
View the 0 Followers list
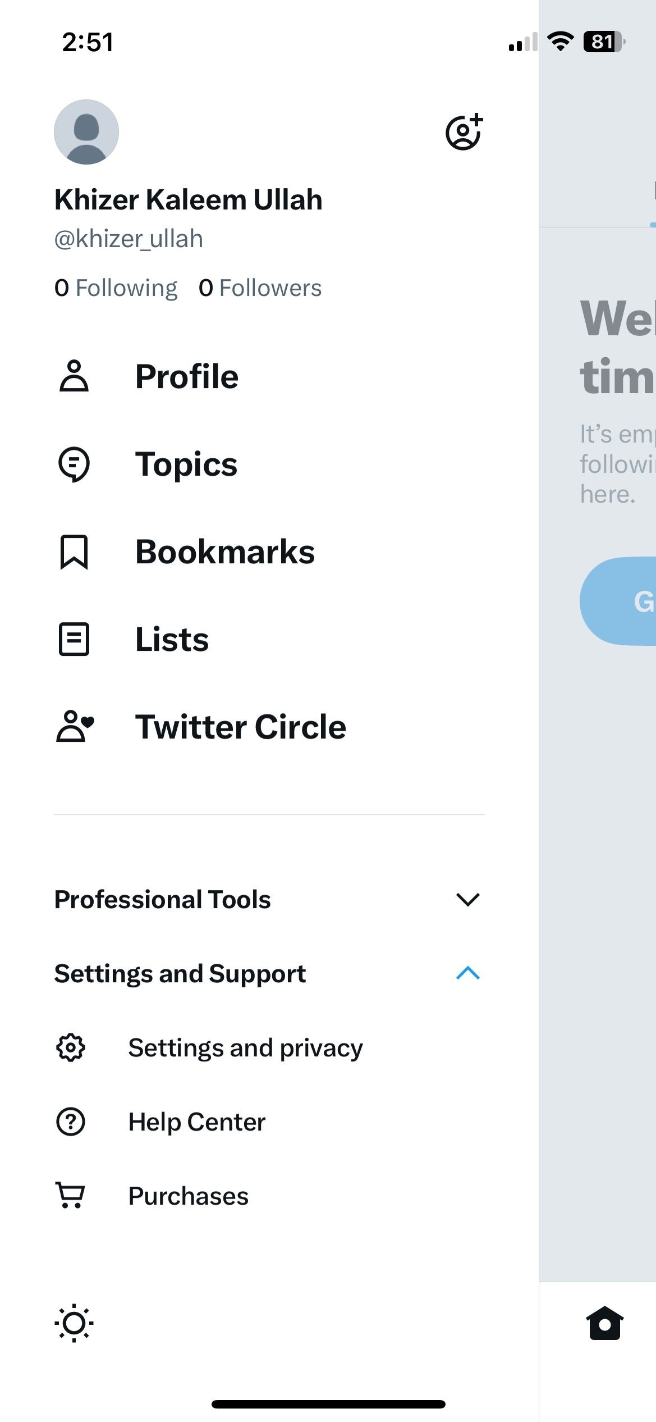pos(260,288)
